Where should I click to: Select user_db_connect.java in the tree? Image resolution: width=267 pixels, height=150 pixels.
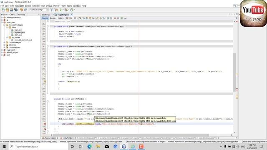click(x=23, y=40)
